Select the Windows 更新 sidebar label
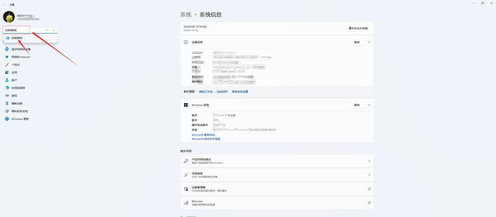The height and width of the screenshot is (217, 496). (x=20, y=119)
